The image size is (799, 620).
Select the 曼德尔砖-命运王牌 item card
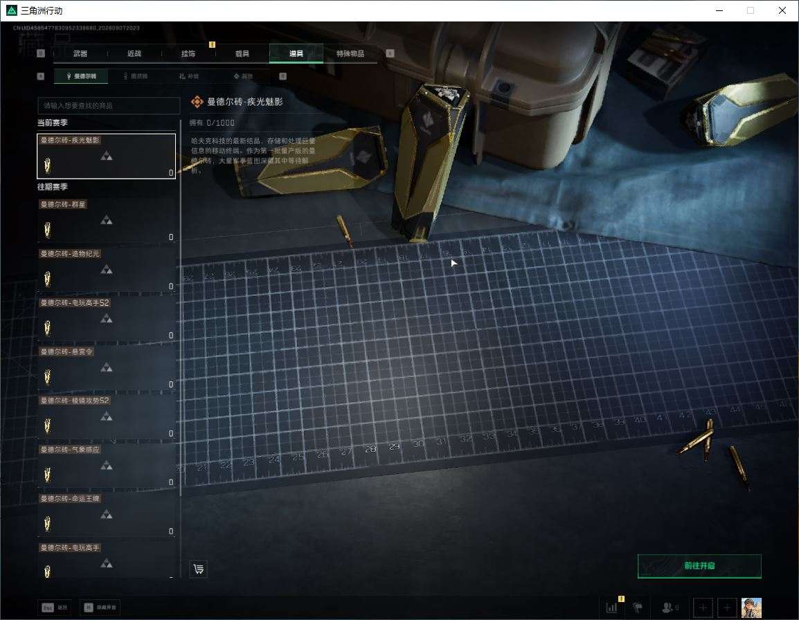click(x=107, y=514)
